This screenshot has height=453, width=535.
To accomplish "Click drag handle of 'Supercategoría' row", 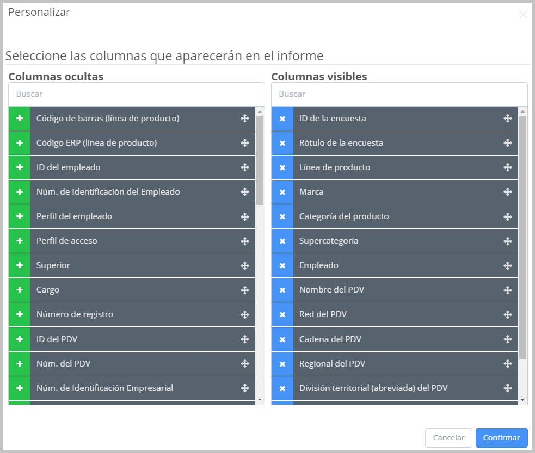I will coord(508,241).
